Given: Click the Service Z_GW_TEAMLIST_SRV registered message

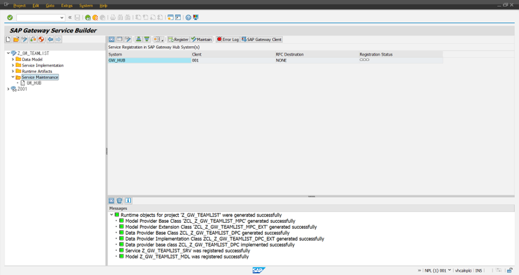Looking at the screenshot, I should pyautogui.click(x=187, y=251).
